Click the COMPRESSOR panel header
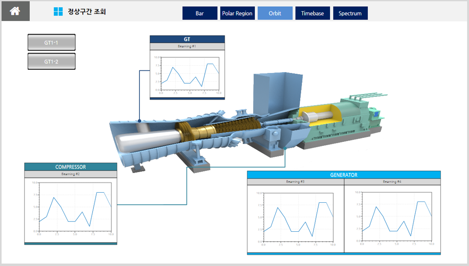 [x=71, y=167]
